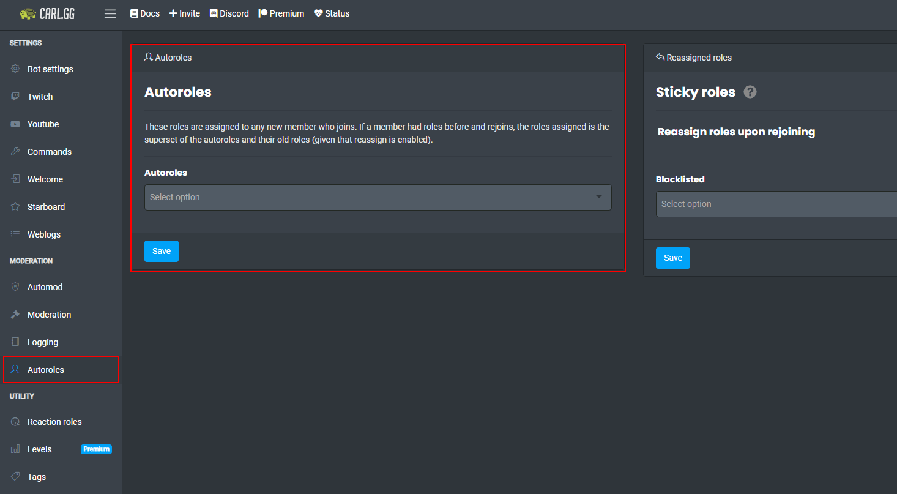Check bot Status via heart link

click(x=332, y=13)
